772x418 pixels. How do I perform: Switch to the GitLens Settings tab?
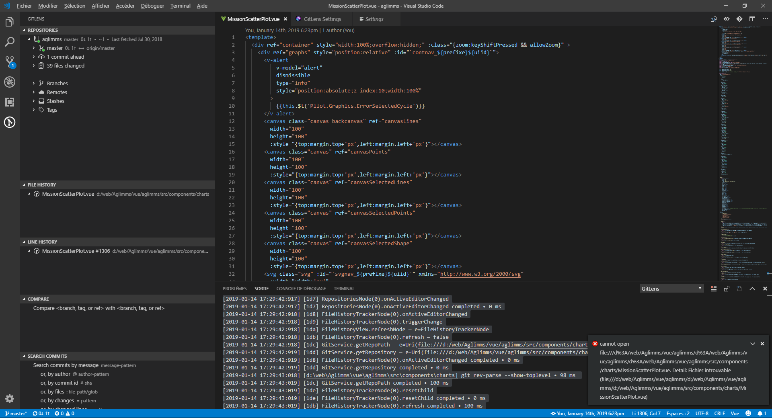[x=322, y=18]
